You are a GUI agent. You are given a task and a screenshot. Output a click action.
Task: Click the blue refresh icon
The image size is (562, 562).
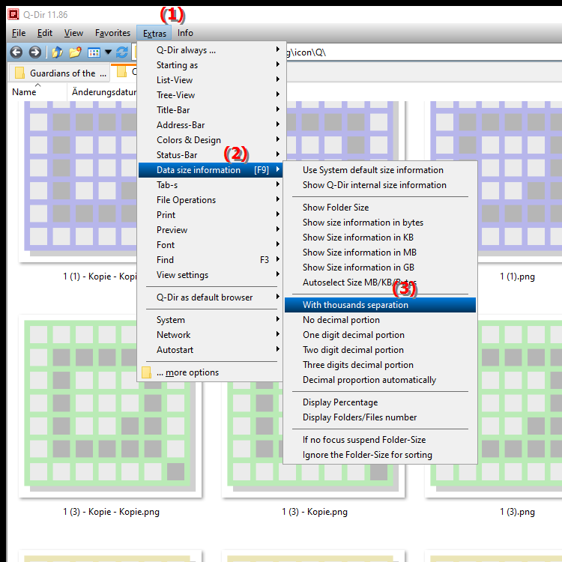coord(122,52)
